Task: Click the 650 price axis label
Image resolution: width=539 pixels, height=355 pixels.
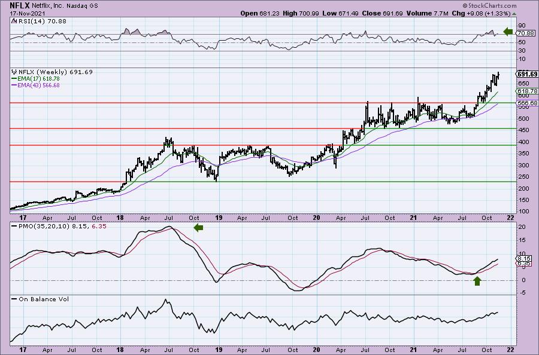Action: point(523,83)
